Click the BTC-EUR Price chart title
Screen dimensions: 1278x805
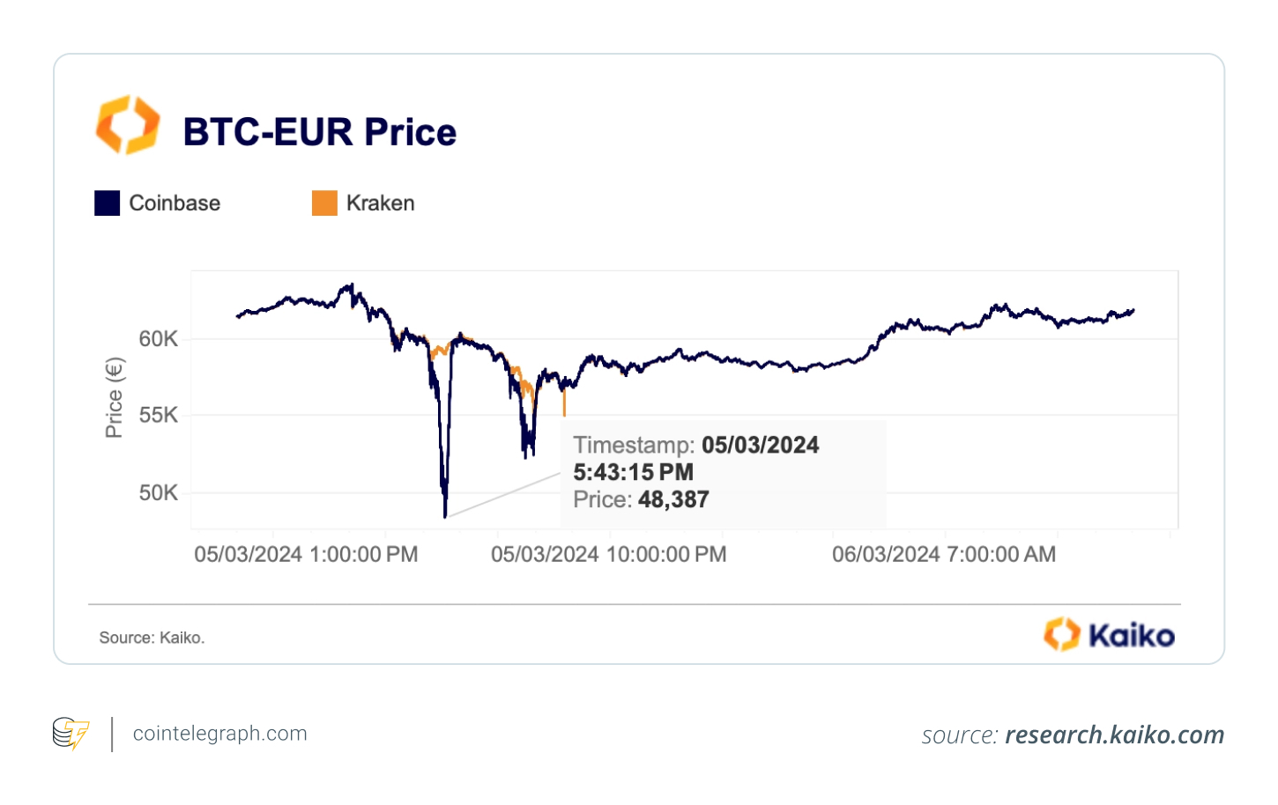point(319,132)
